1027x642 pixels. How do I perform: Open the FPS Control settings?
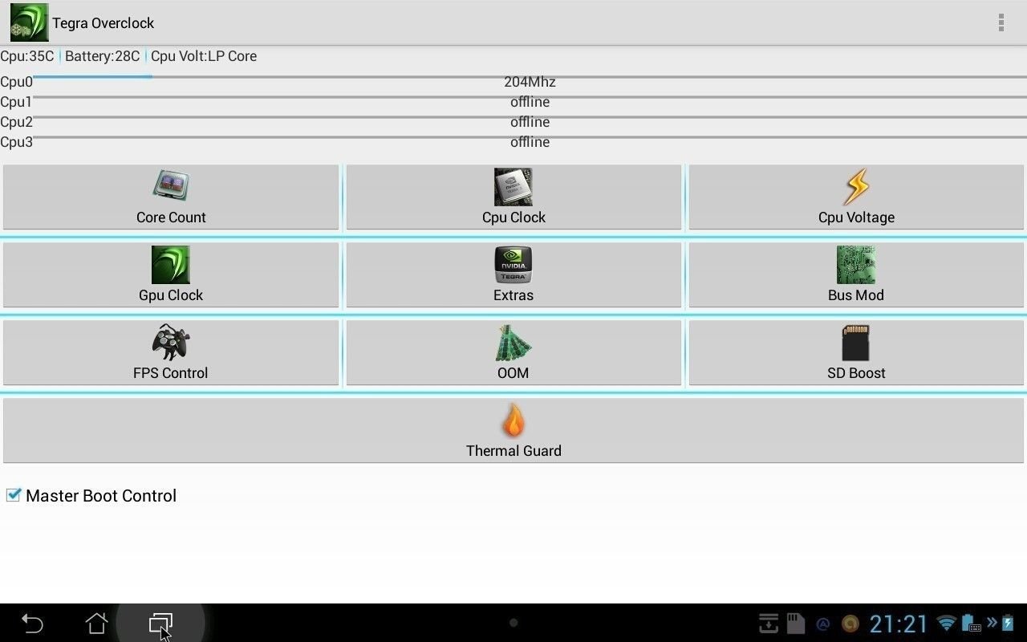171,353
